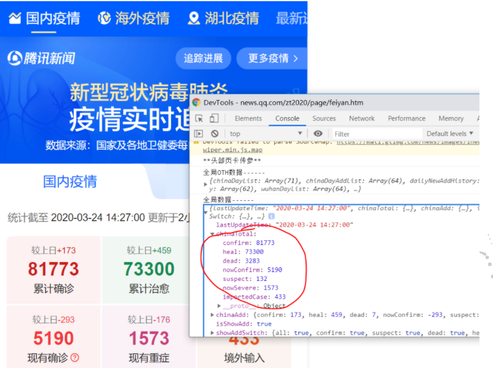Screen dimensions: 493x368
Task: Switch to the Network tab in DevTools
Action: click(x=361, y=118)
